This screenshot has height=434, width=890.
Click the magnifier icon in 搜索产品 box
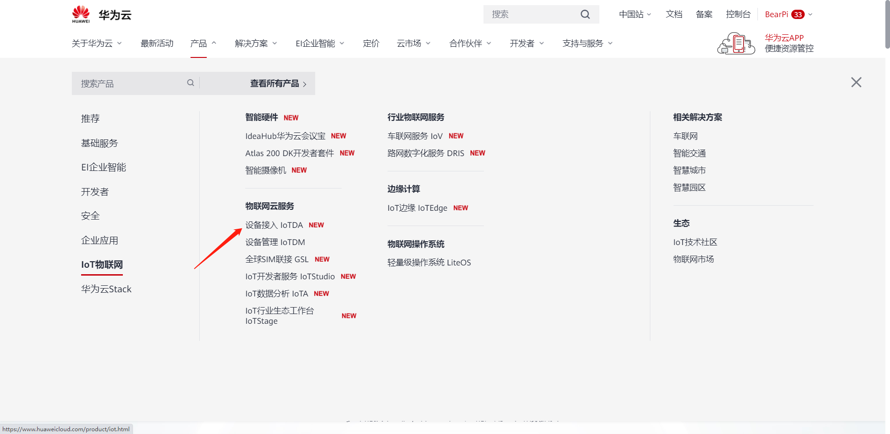point(191,82)
